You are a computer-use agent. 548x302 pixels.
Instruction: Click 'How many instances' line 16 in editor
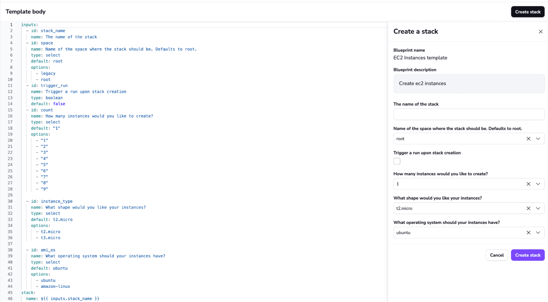(x=92, y=116)
